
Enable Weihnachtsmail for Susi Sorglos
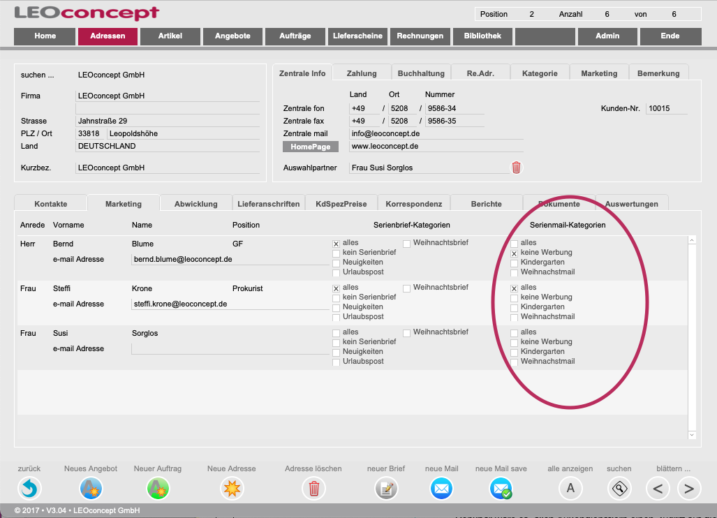514,362
